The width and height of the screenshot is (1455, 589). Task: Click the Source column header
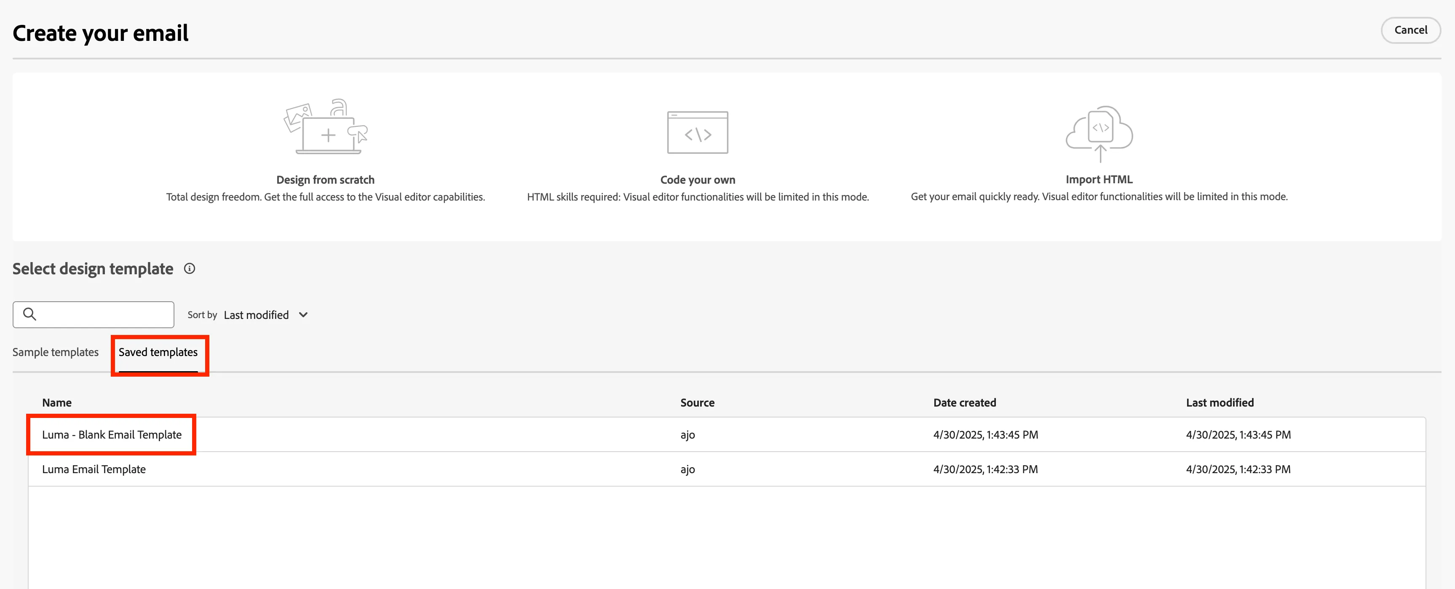click(697, 403)
